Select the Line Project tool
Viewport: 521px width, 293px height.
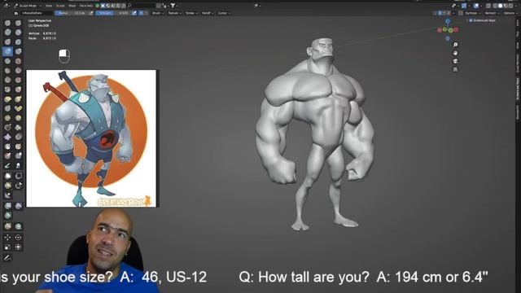(7, 195)
